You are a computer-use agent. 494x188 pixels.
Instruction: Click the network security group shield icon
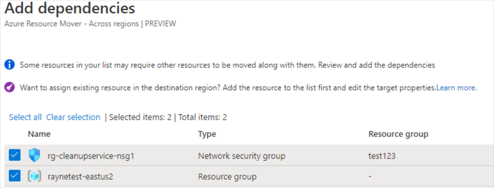(34, 155)
